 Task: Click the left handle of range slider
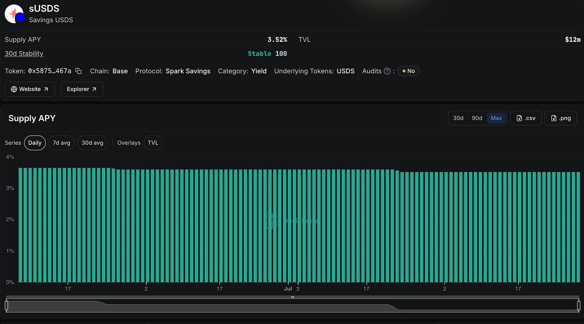point(6,306)
